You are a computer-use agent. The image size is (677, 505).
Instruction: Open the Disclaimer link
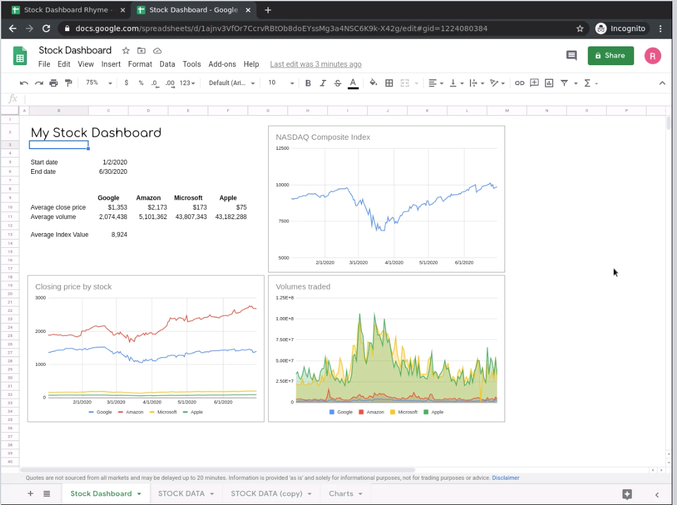pos(505,478)
